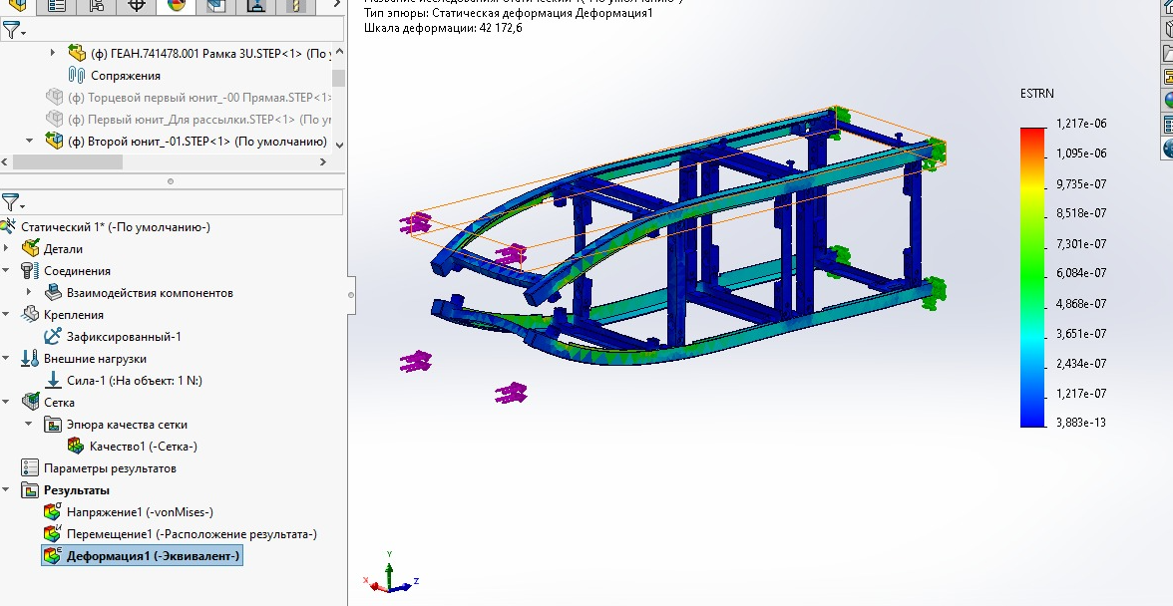
Task: Click the horizontal scrollbar left arrow
Action: (x=6, y=161)
